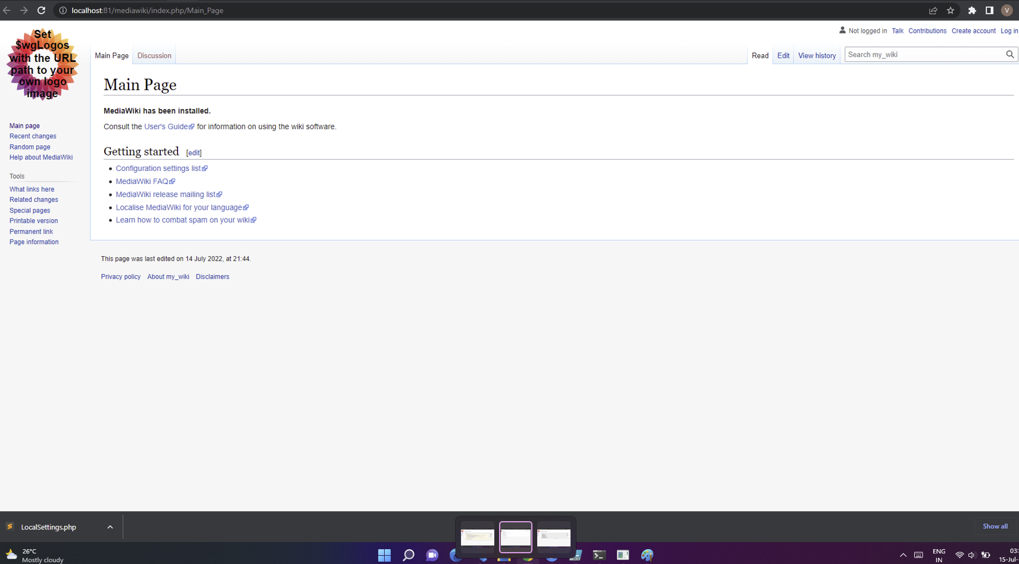Screen dimensions: 1019x564
Task: Show hidden system tray icons
Action: [x=903, y=555]
